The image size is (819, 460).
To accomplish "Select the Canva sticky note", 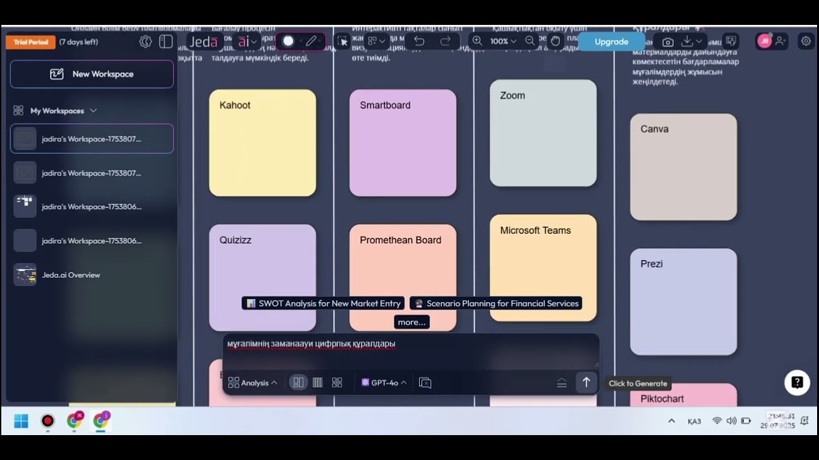I will (683, 167).
